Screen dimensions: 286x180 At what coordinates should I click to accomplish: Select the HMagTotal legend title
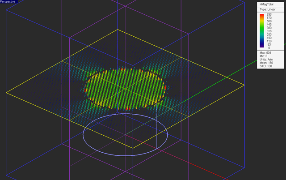tap(266, 4)
